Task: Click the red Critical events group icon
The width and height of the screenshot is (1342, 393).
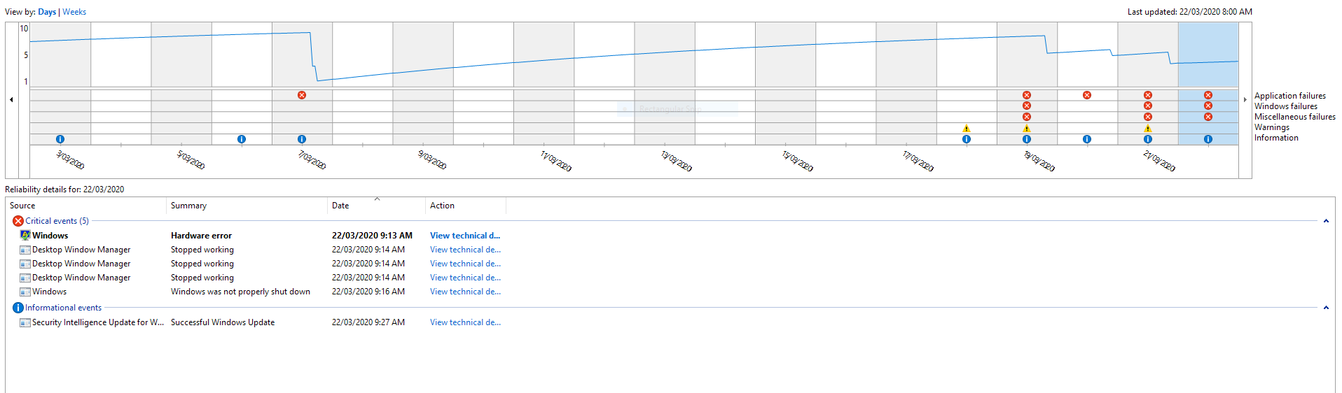Action: coord(18,221)
